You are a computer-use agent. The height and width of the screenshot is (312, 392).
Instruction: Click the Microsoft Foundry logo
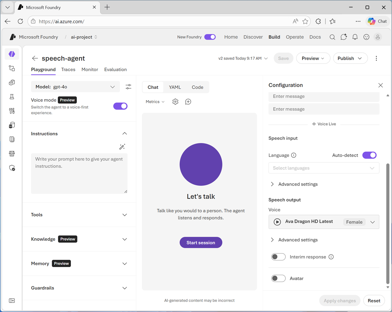tap(13, 37)
